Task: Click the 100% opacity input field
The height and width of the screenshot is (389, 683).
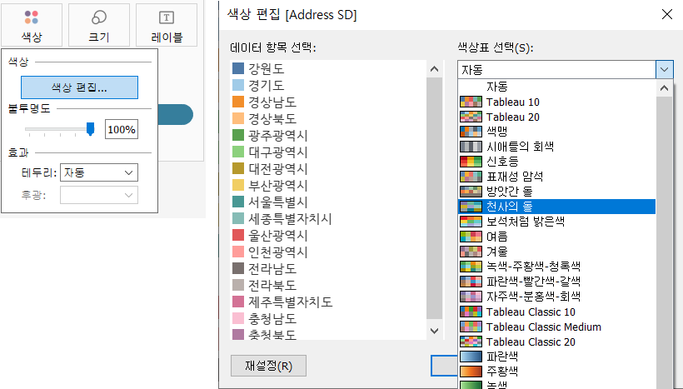Action: pos(122,129)
